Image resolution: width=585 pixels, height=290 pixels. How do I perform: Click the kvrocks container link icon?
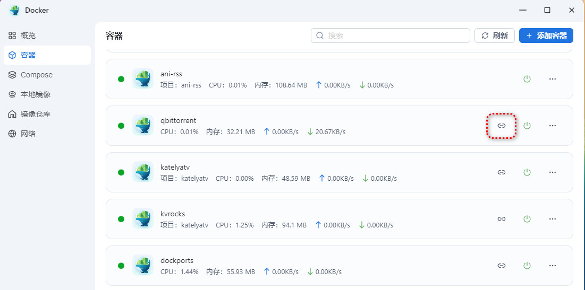pos(501,219)
